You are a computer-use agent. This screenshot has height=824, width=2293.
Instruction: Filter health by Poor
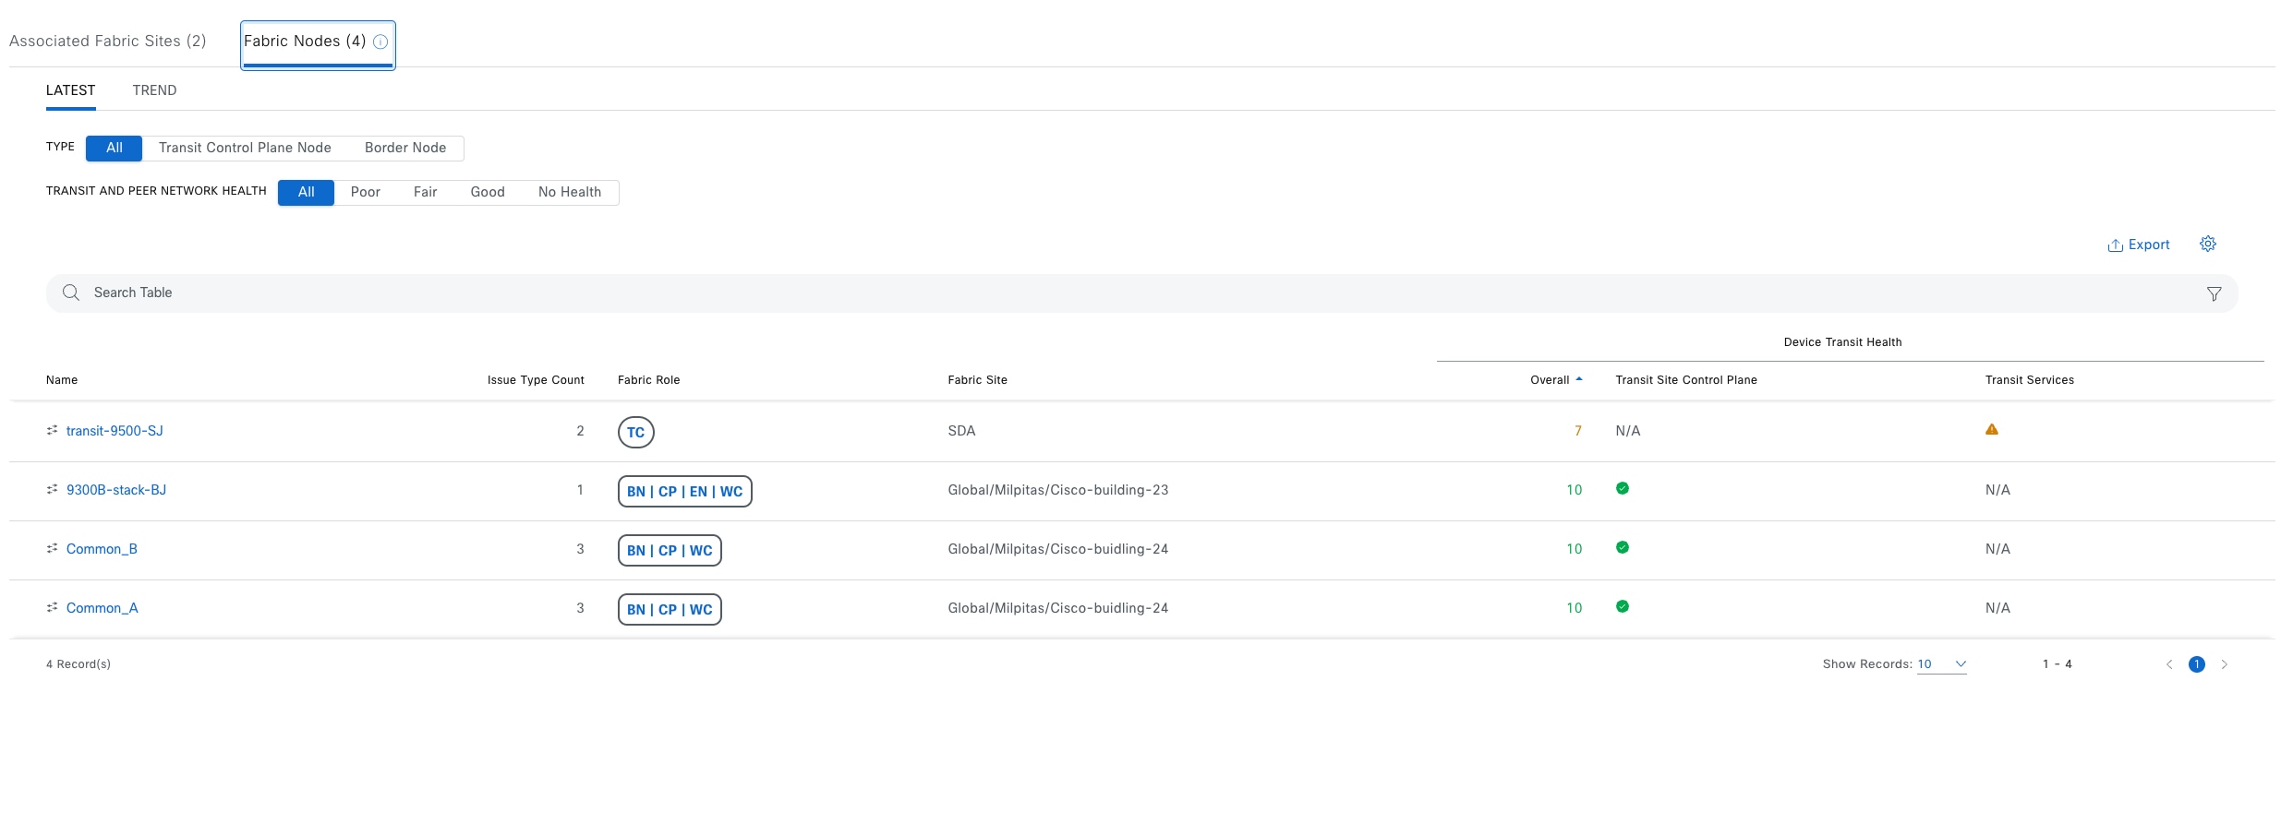366,192
